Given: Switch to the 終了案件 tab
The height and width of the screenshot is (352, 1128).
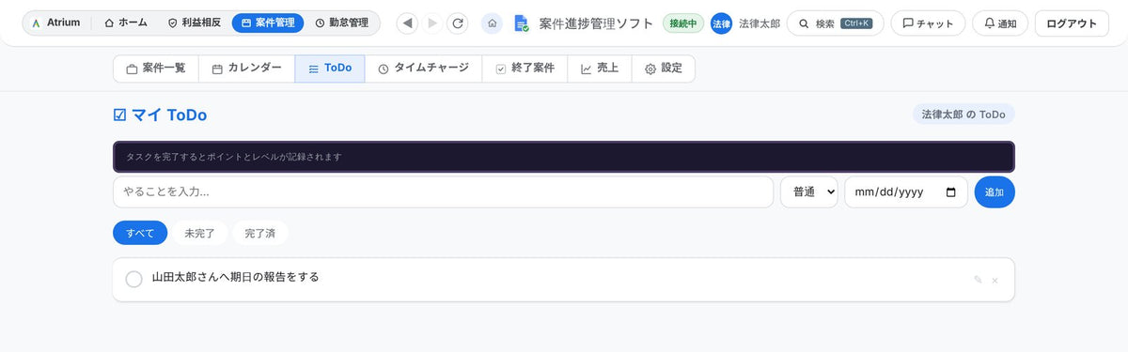Looking at the screenshot, I should pos(525,69).
